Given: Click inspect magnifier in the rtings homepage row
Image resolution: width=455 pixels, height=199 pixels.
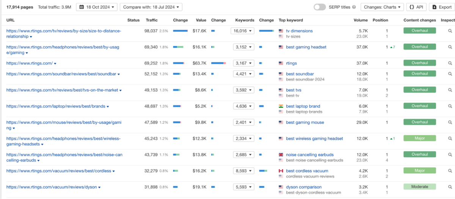Looking at the screenshot, I should pyautogui.click(x=450, y=63).
